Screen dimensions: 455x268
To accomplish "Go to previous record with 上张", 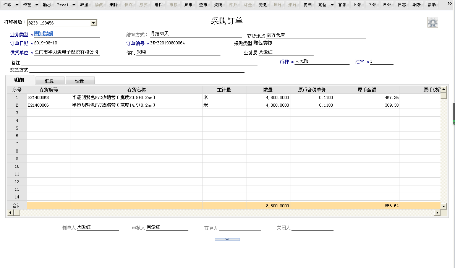I will click(357, 5).
